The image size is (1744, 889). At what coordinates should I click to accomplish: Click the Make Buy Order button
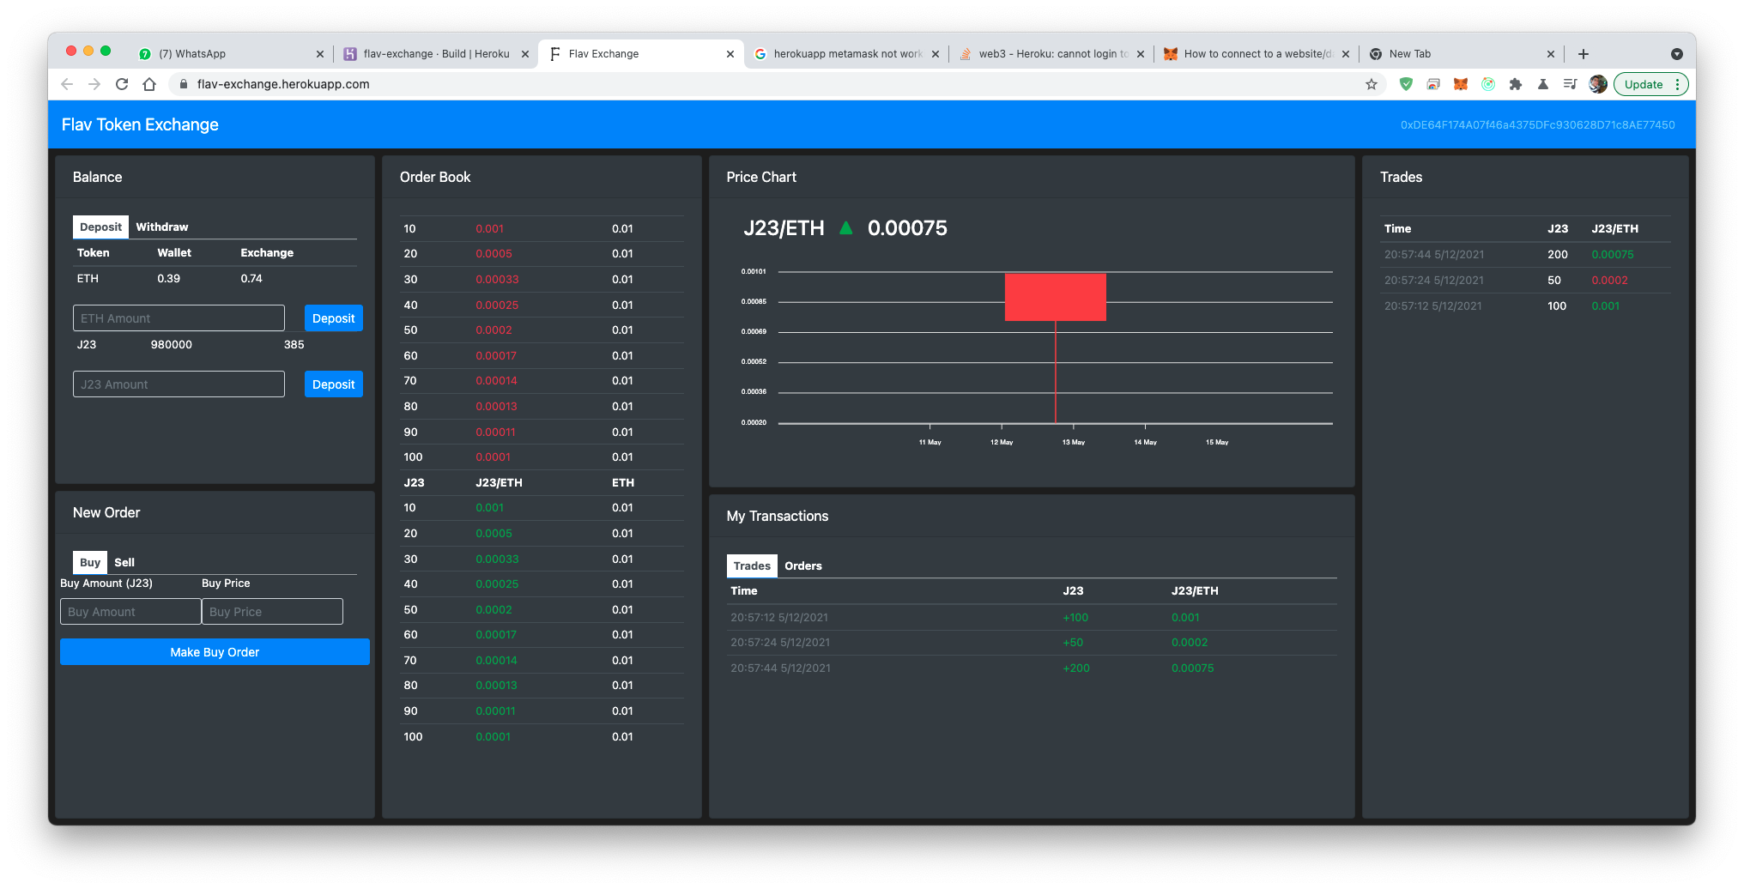tap(214, 651)
